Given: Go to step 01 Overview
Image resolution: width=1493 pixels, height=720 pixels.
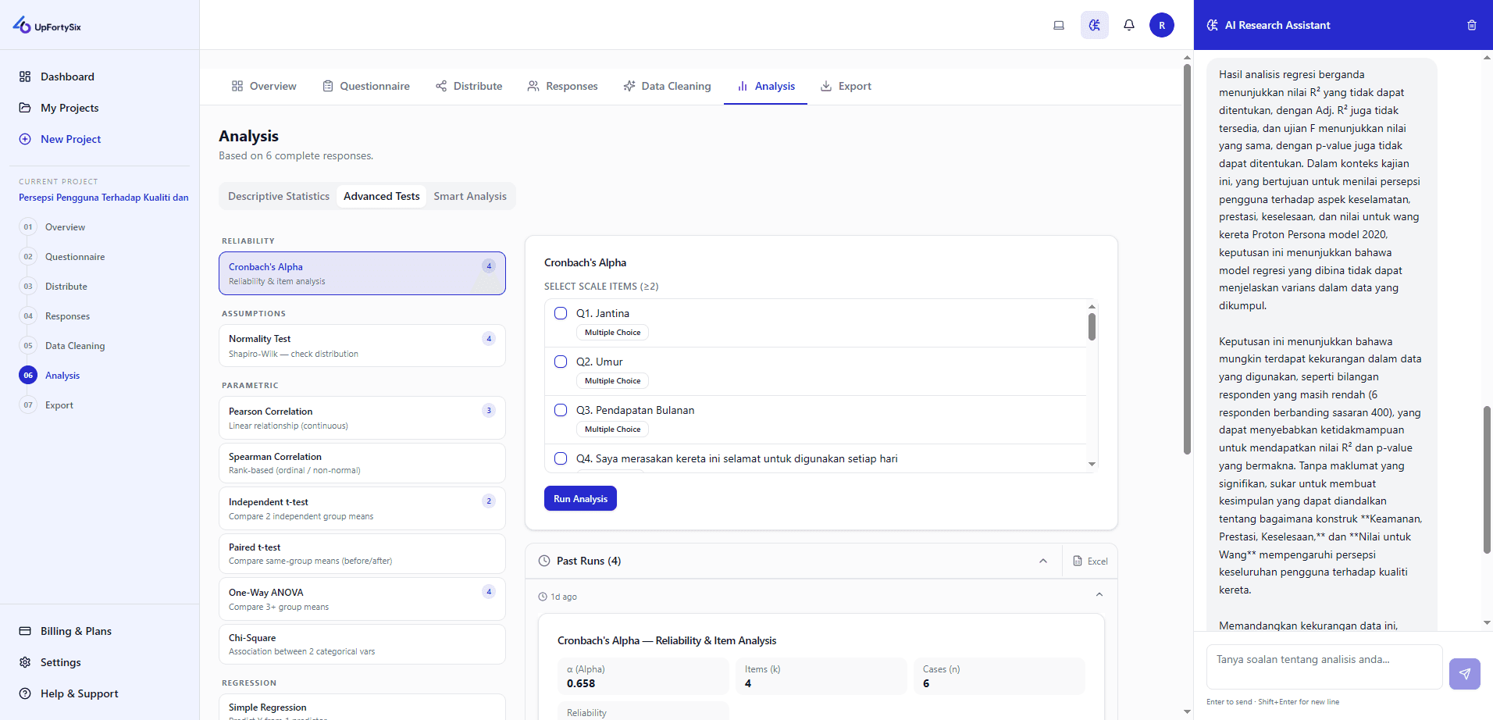Looking at the screenshot, I should tap(52, 227).
